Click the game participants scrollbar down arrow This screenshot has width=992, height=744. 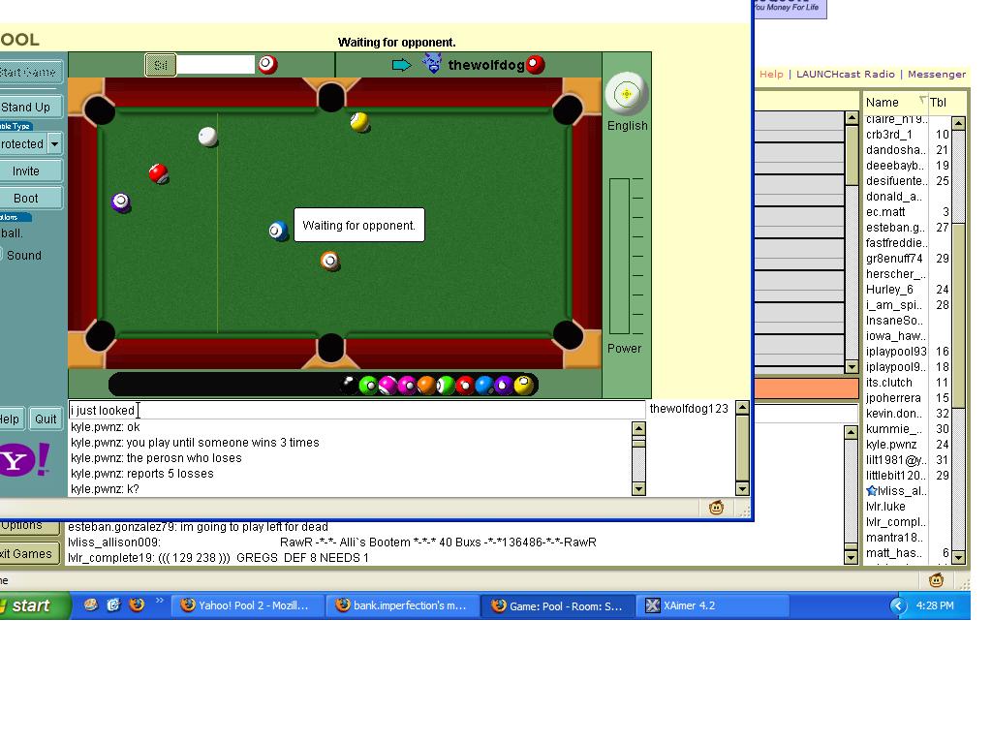tap(743, 488)
